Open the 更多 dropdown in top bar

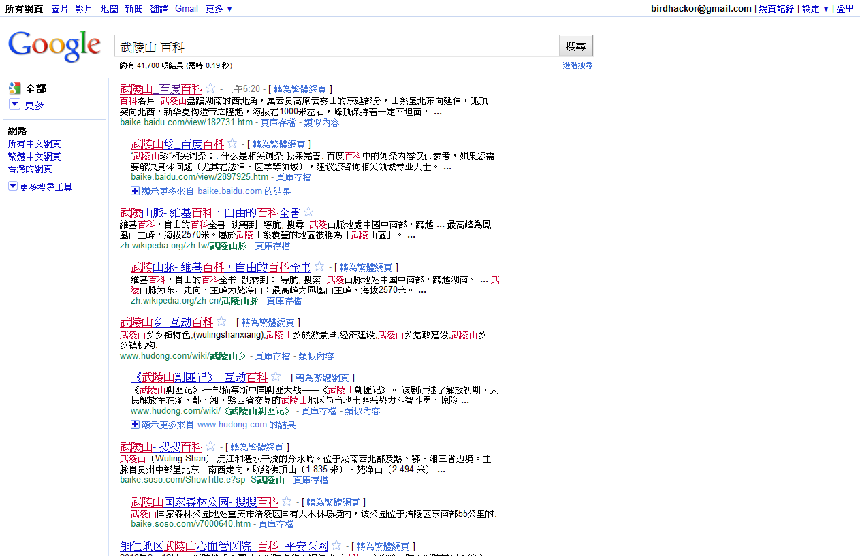[219, 9]
